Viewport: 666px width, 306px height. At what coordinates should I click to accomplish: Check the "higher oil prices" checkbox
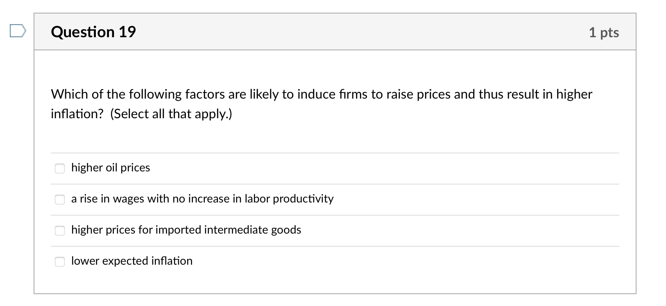coord(60,168)
